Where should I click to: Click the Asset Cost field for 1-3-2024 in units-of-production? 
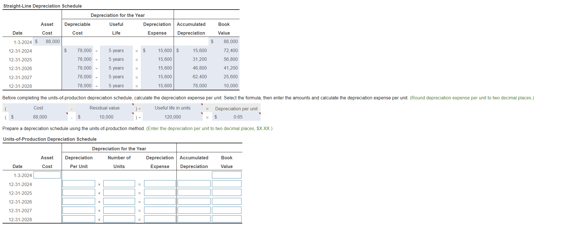pyautogui.click(x=47, y=175)
